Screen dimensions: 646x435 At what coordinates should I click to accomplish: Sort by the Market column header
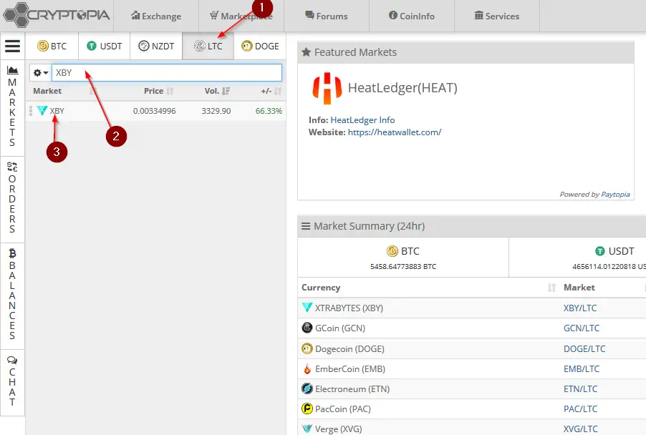click(47, 91)
